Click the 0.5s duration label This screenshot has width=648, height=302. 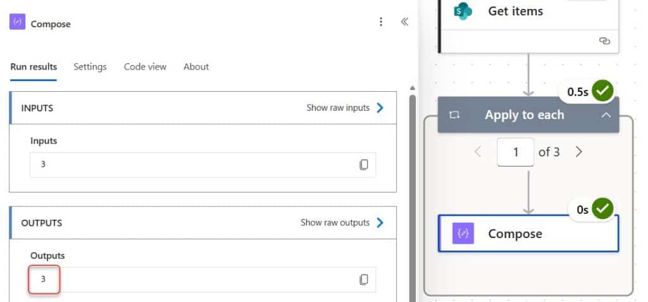coord(577,92)
